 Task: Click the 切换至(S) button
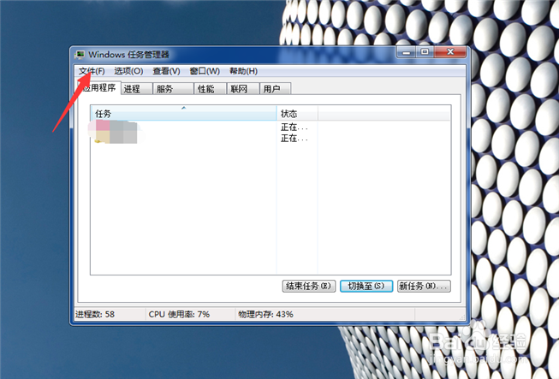pyautogui.click(x=366, y=286)
